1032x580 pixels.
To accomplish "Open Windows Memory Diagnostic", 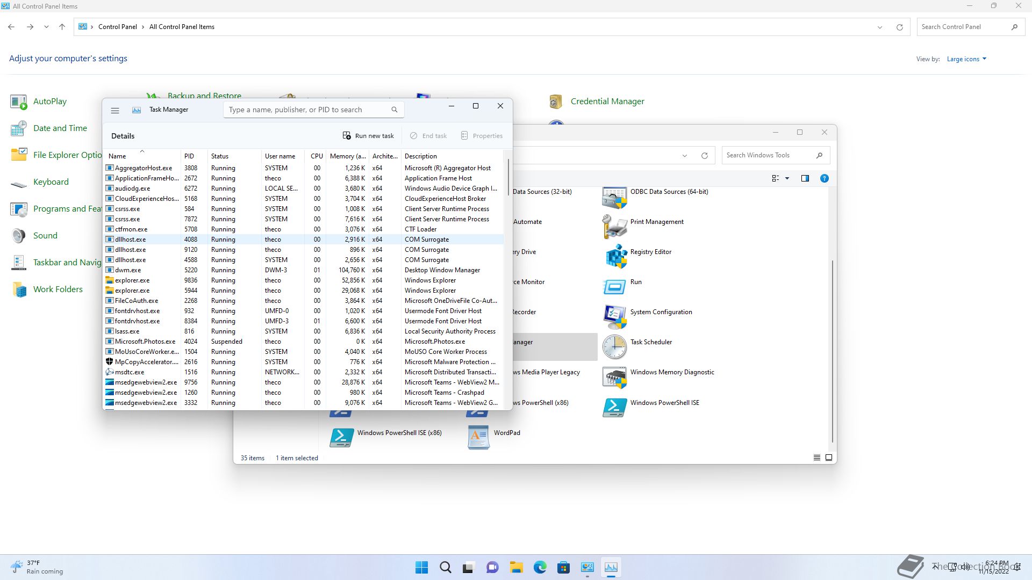I will (658, 376).
